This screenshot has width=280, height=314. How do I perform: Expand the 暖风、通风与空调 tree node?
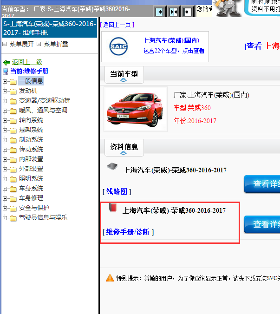pyautogui.click(x=5, y=111)
